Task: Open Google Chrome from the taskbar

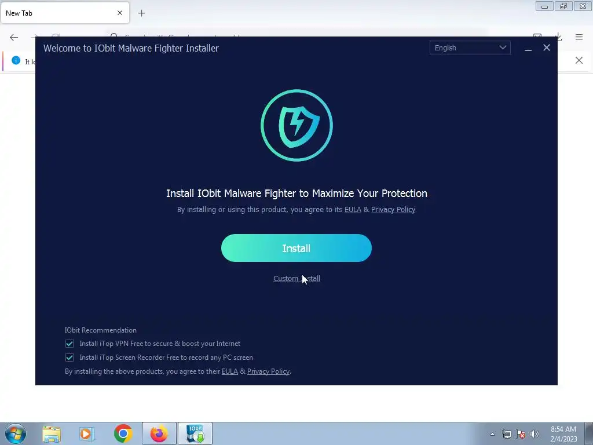Action: (123, 434)
